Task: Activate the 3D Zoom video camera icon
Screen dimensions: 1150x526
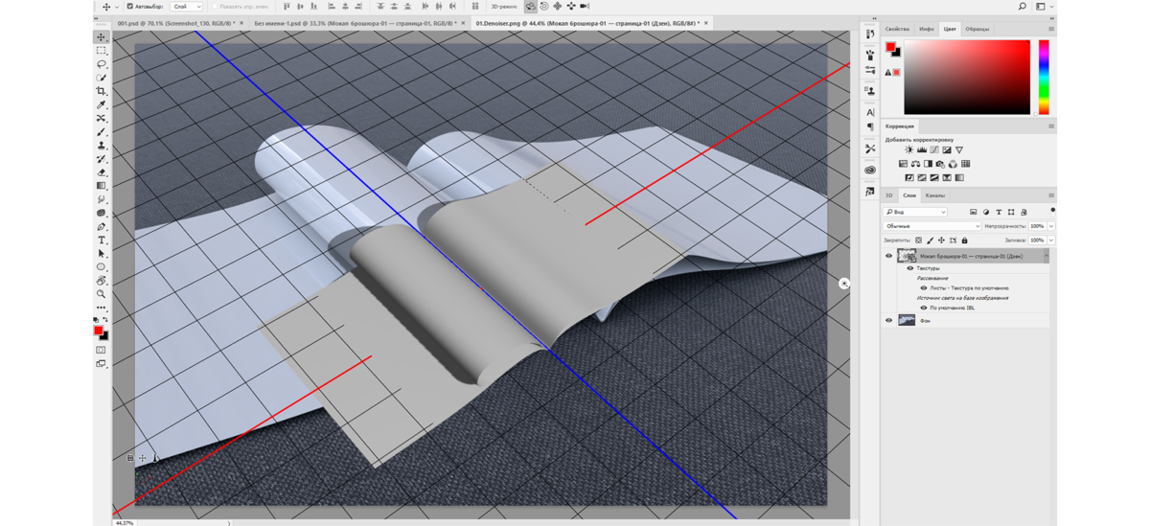Action: pos(585,6)
